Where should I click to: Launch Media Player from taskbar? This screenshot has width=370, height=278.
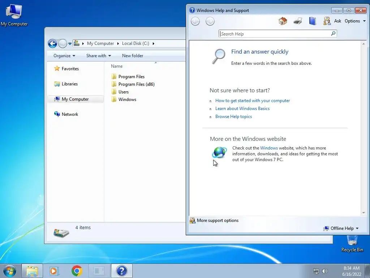coord(54,271)
